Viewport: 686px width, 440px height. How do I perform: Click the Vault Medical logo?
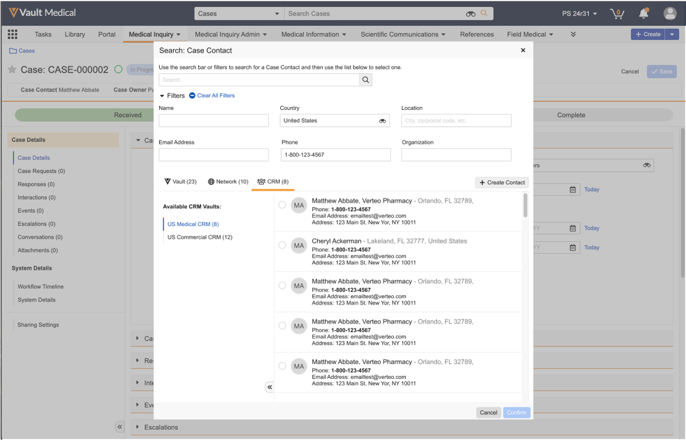pos(42,12)
